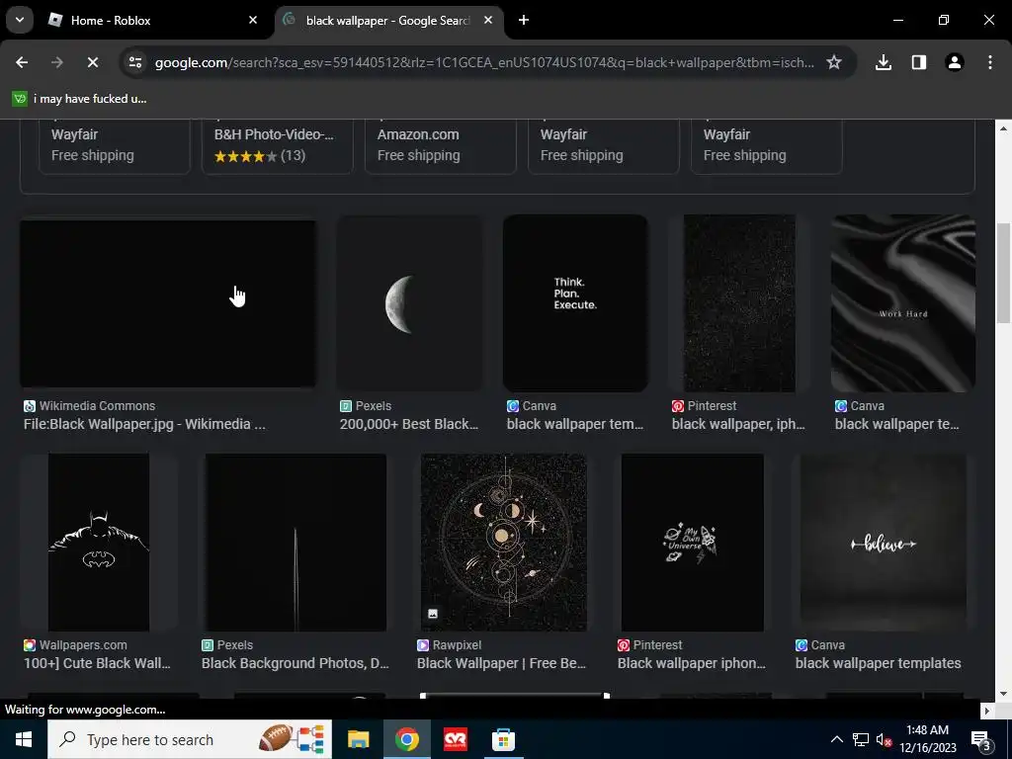Open File Explorer from taskbar

[358, 739]
